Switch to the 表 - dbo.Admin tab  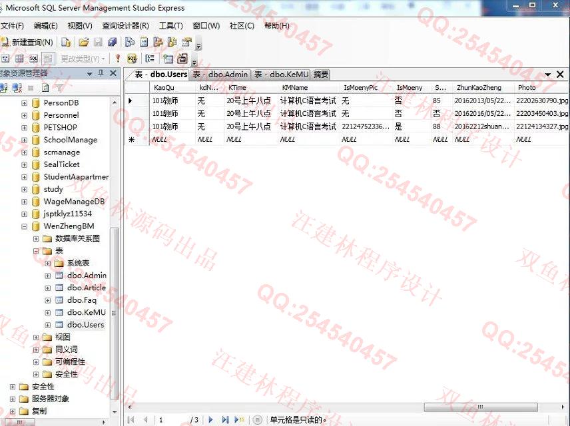(x=220, y=75)
